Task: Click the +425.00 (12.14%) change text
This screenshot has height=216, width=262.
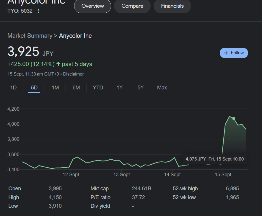Action: coord(31,64)
